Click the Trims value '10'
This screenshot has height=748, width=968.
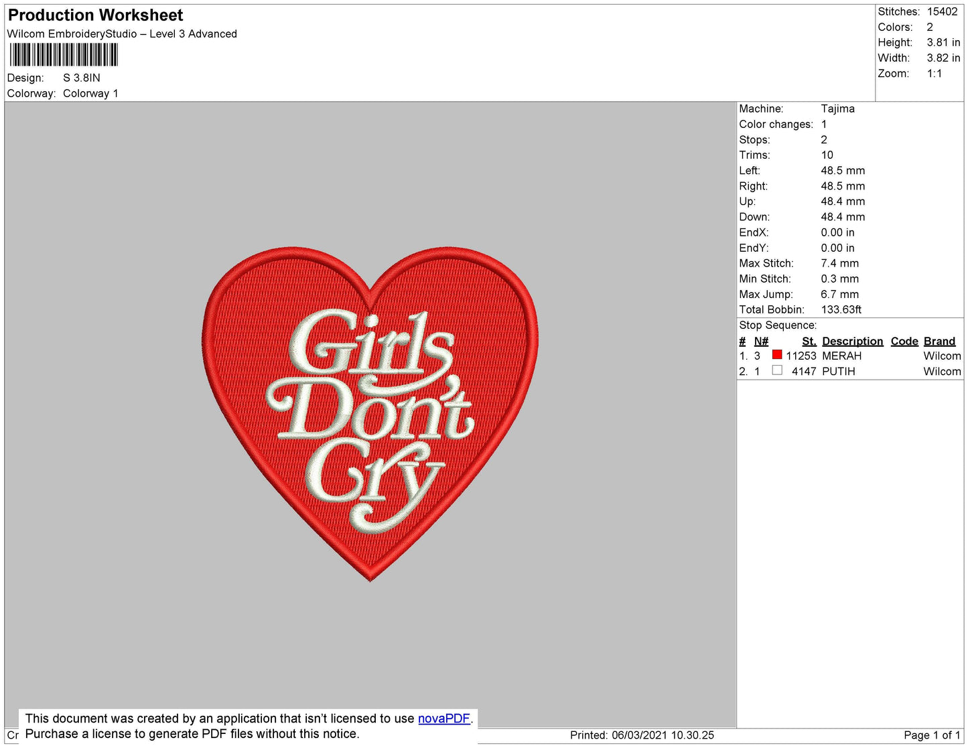click(827, 155)
